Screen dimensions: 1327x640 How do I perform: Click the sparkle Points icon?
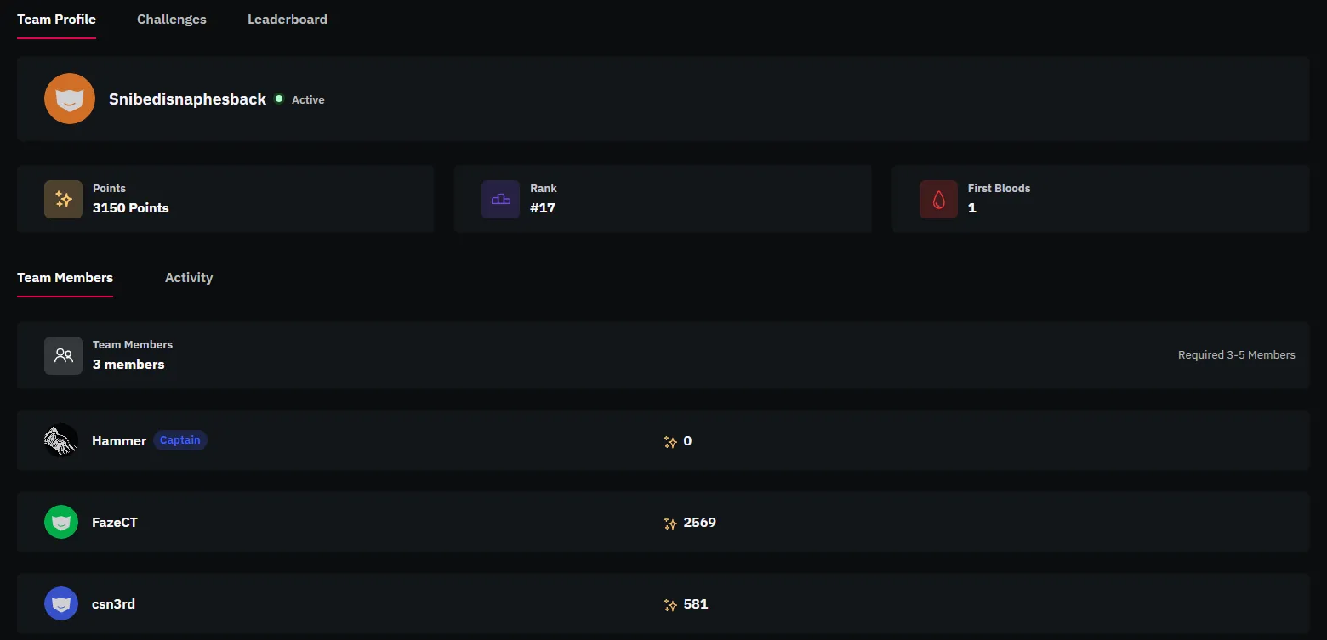click(64, 199)
